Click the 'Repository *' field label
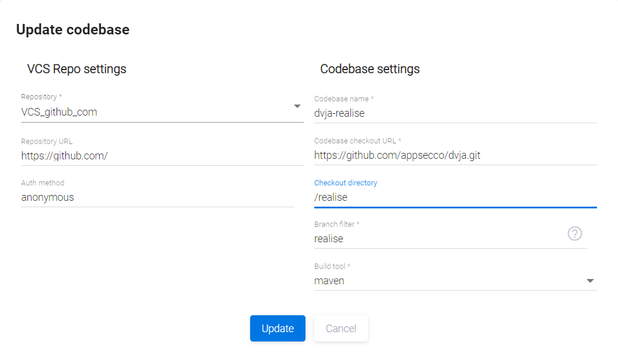618x352 pixels. coord(41,97)
